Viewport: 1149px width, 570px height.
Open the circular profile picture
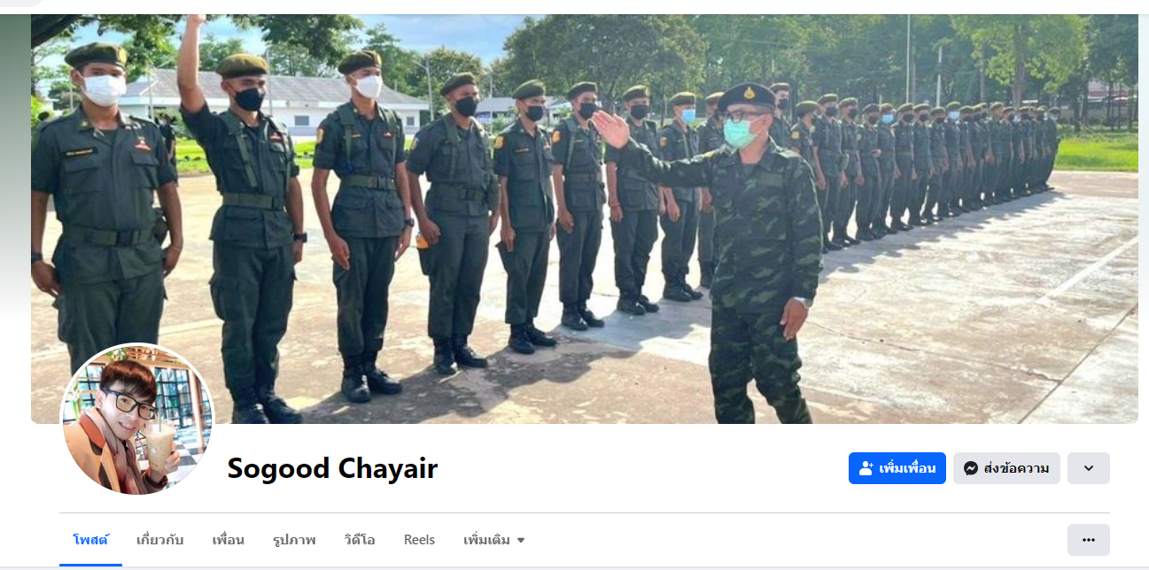(137, 420)
